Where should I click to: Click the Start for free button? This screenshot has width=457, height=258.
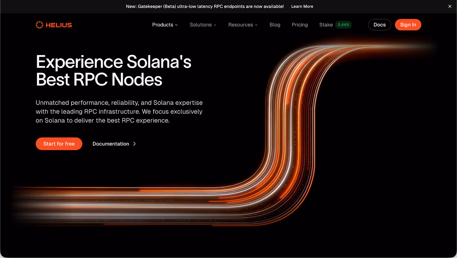(59, 144)
